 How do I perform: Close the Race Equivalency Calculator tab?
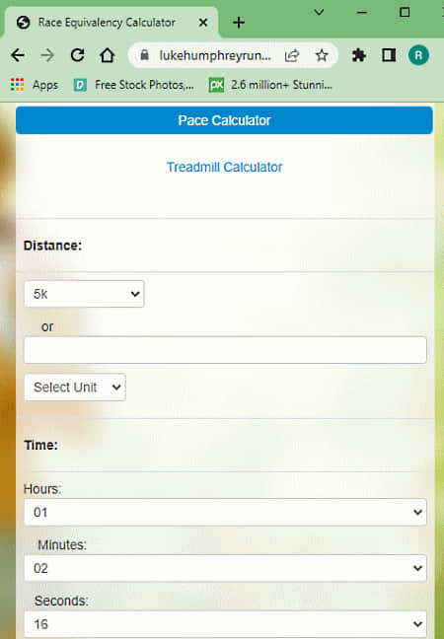202,23
